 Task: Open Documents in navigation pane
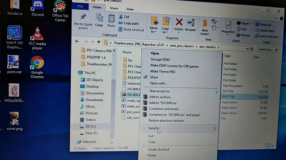pyautogui.click(x=92, y=93)
